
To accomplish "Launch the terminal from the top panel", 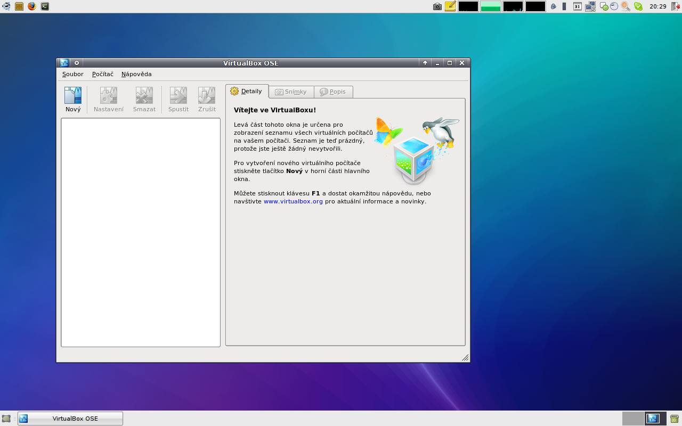I will point(45,6).
